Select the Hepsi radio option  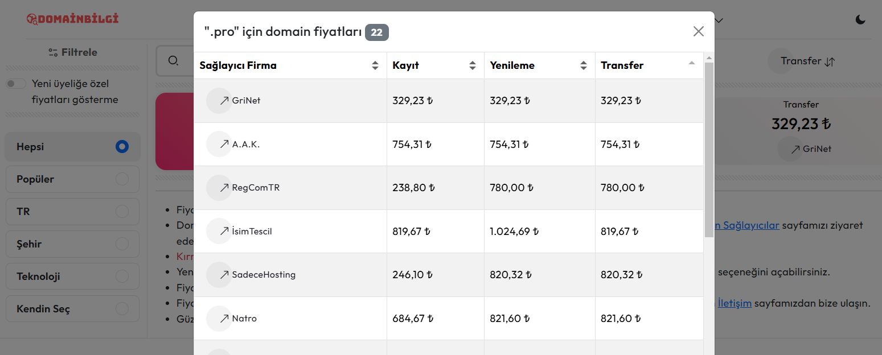122,147
